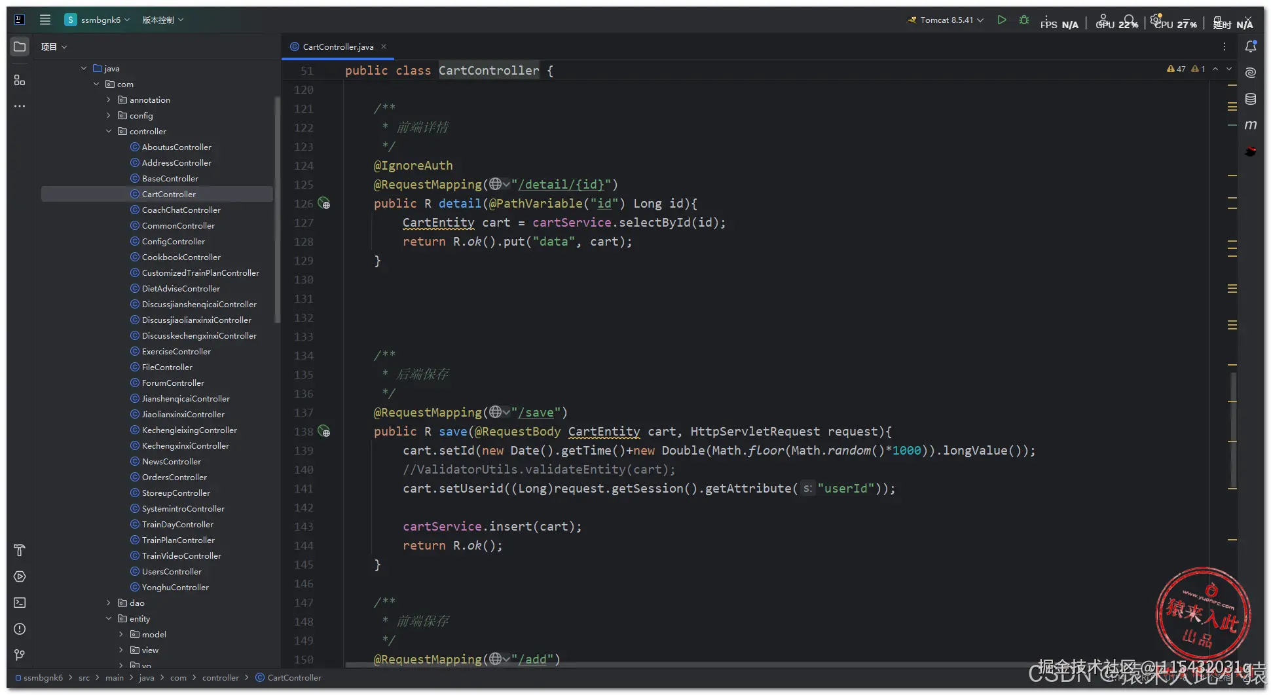Viewport: 1271px width, 695px height.
Task: Open the Problems tool window
Action: (x=20, y=629)
